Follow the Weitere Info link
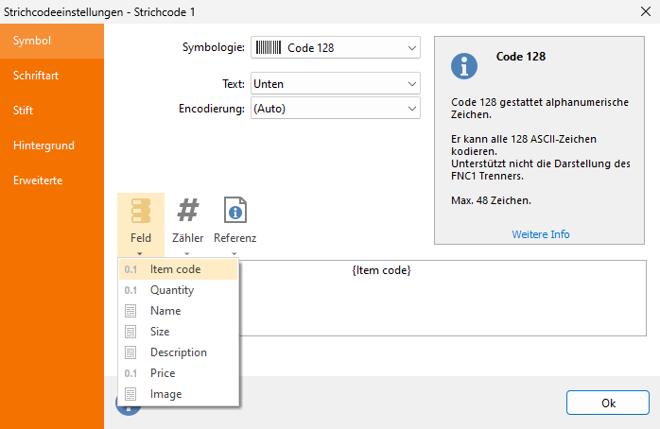This screenshot has height=429, width=660. tap(541, 234)
